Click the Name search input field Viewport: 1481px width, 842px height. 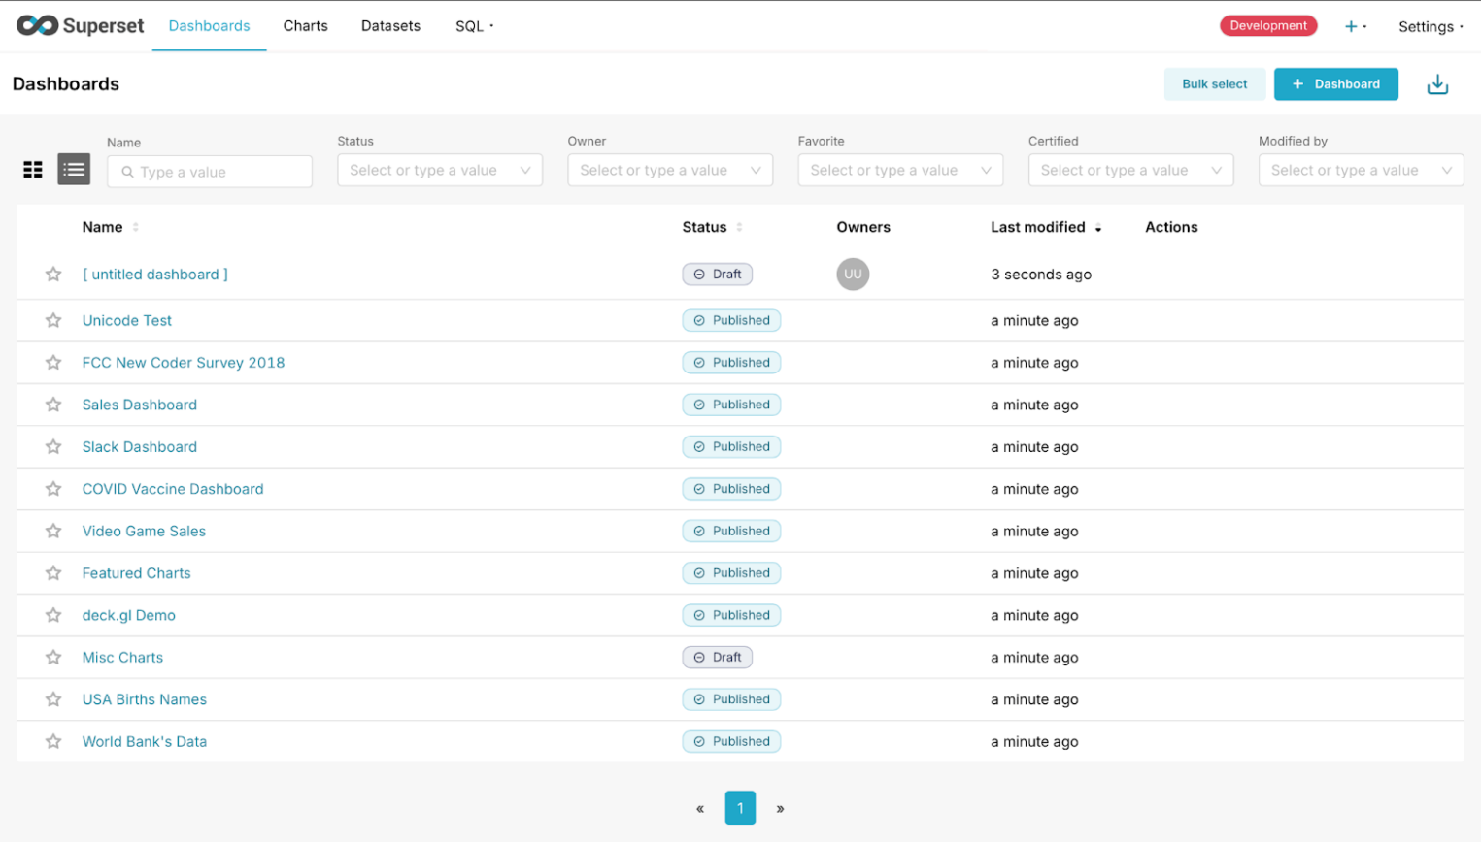click(x=219, y=172)
